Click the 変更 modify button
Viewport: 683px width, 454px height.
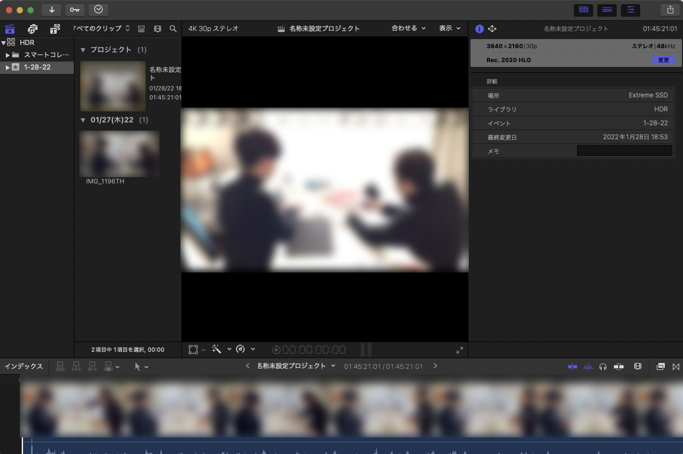663,60
